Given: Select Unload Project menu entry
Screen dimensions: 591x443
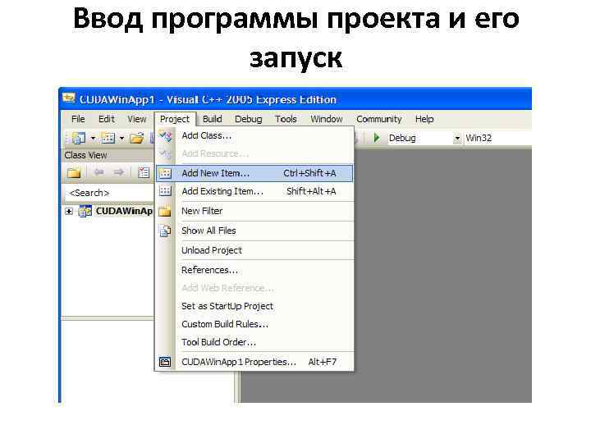Looking at the screenshot, I should click(254, 250).
